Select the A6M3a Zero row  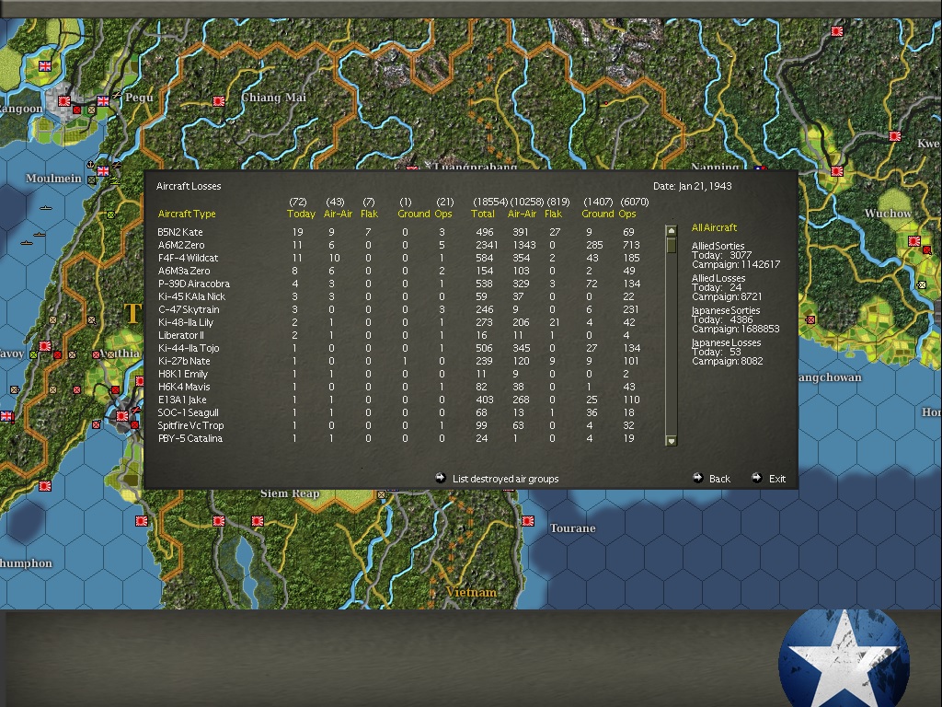click(x=399, y=271)
